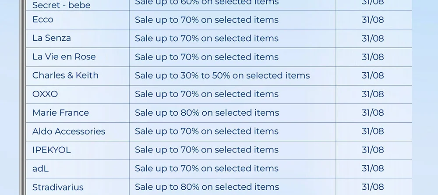This screenshot has height=195, width=438.
Task: Click the 31/08 date in Ecco row
Action: (x=373, y=20)
